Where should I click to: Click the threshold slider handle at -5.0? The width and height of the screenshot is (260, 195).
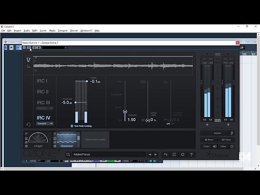(x=75, y=102)
